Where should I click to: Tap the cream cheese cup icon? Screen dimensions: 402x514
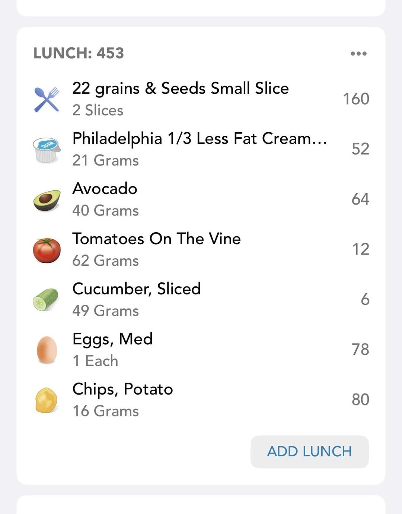[x=47, y=150]
